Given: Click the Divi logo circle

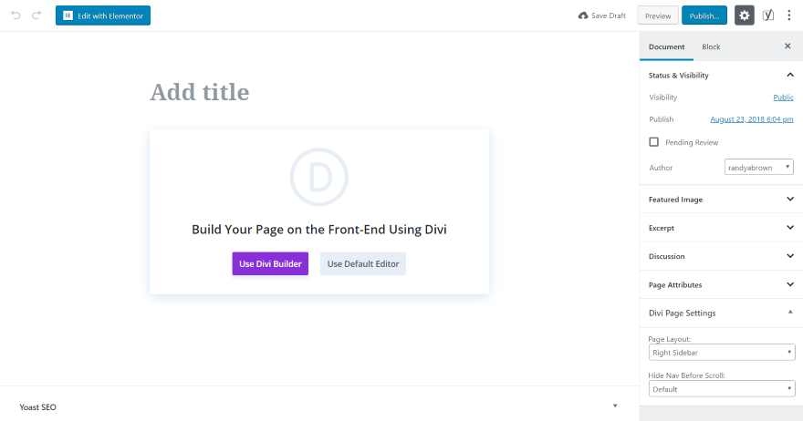Looking at the screenshot, I should 319,176.
